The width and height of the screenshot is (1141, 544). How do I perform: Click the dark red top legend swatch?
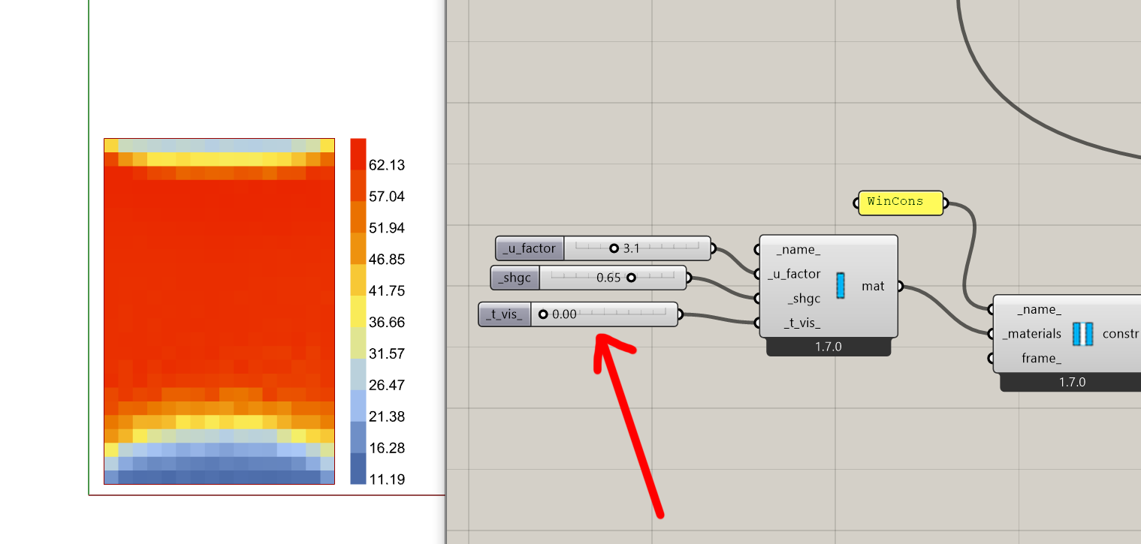pos(358,154)
